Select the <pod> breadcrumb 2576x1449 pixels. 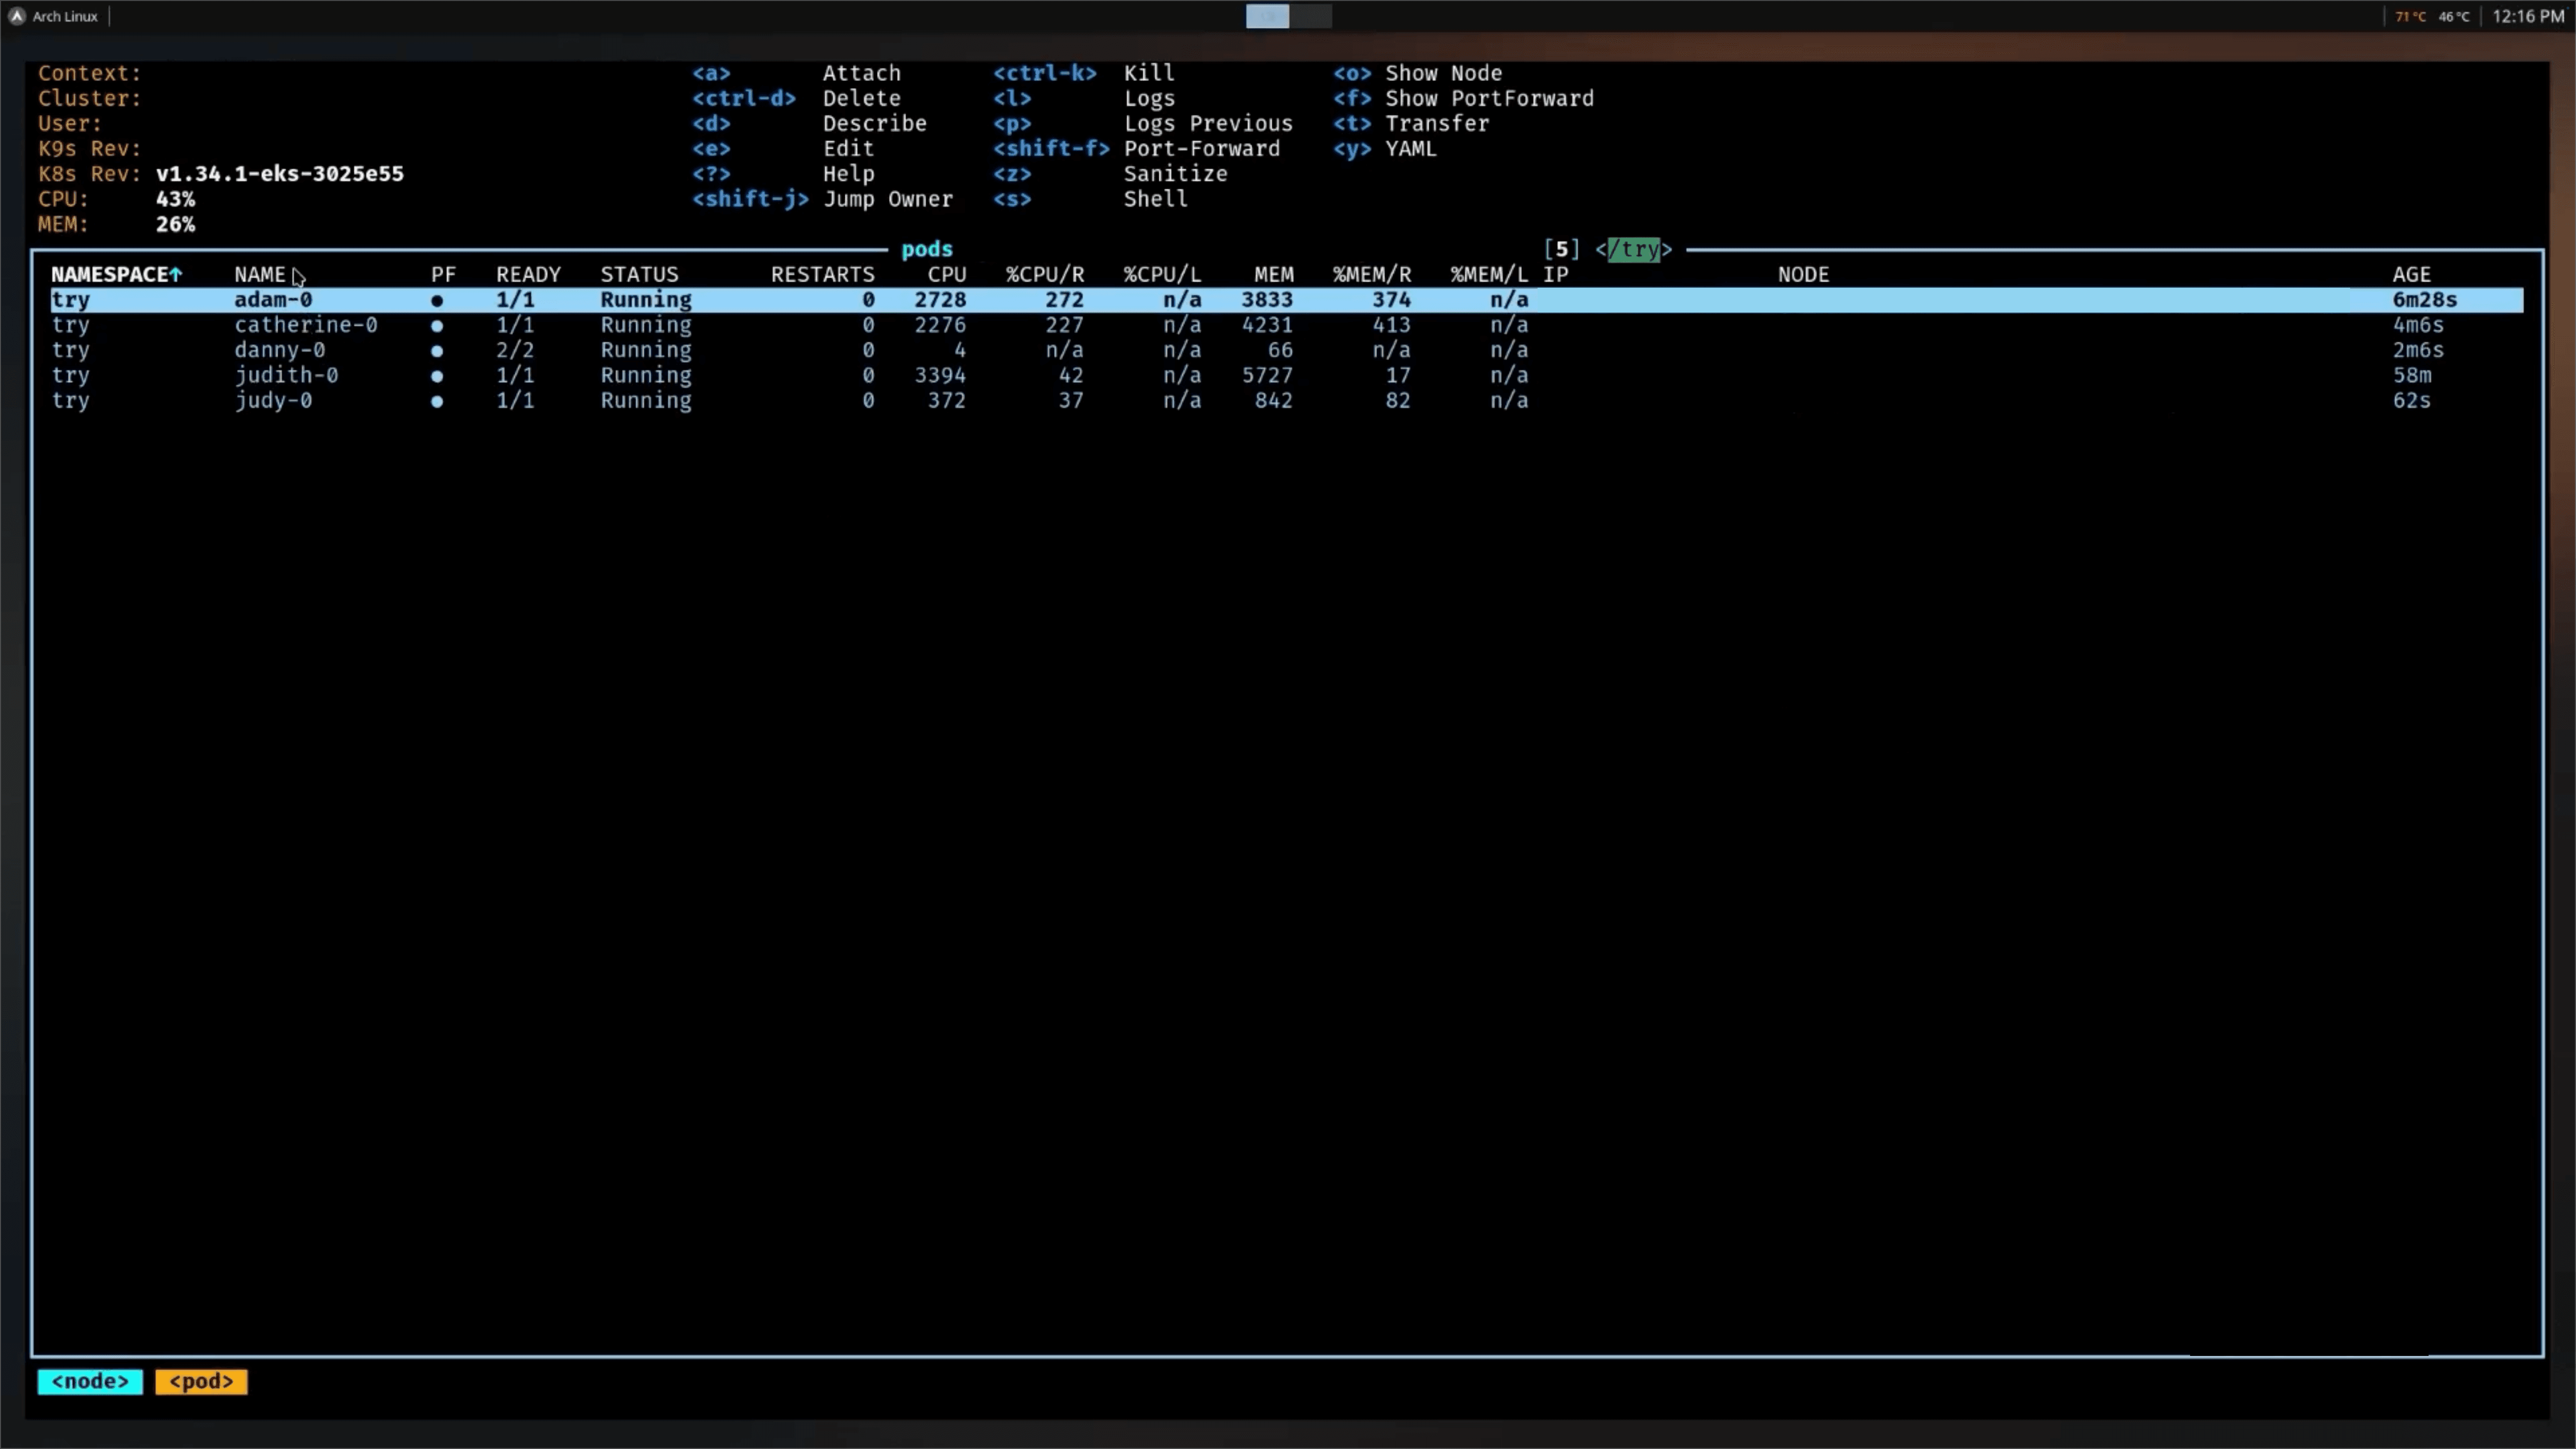[201, 1381]
